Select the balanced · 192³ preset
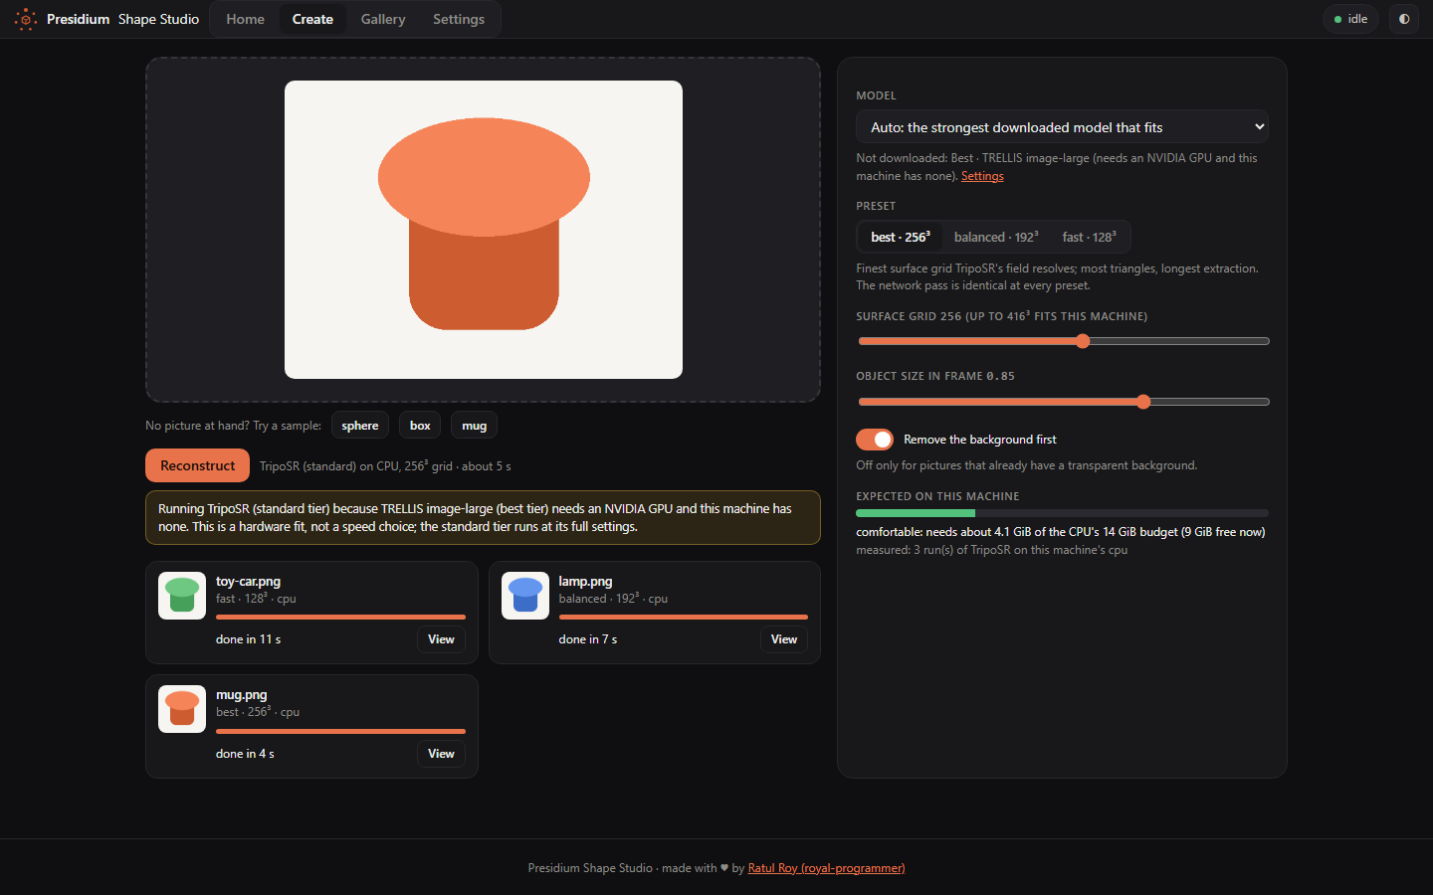Screen dimensions: 1433x895 click(x=996, y=237)
